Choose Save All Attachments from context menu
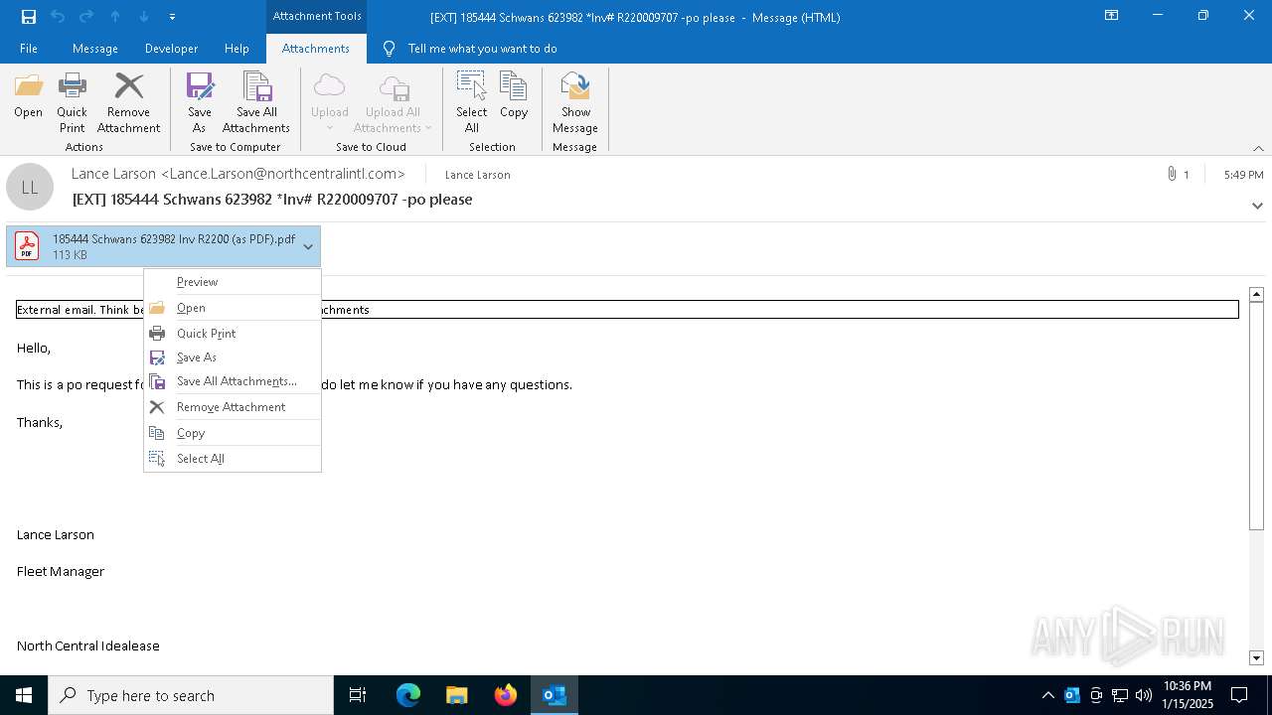1272x715 pixels. pos(233,381)
